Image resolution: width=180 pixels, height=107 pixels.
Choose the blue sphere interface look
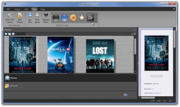pyautogui.click(x=64, y=18)
